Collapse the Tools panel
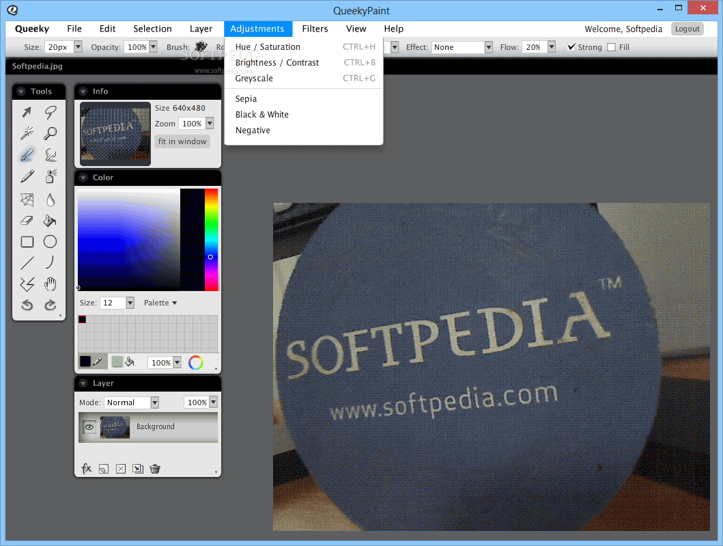The height and width of the screenshot is (546, 723). [x=20, y=92]
